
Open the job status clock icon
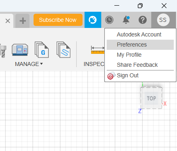(x=109, y=20)
